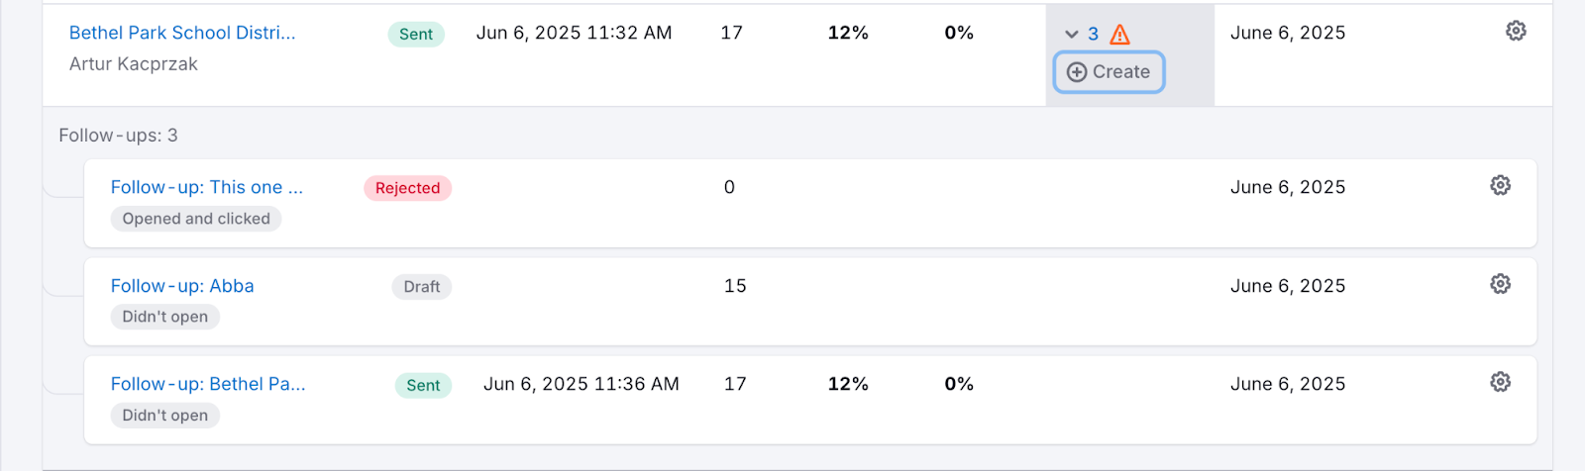
Task: Collapse the follow-ups list chevron
Action: pos(1072,35)
